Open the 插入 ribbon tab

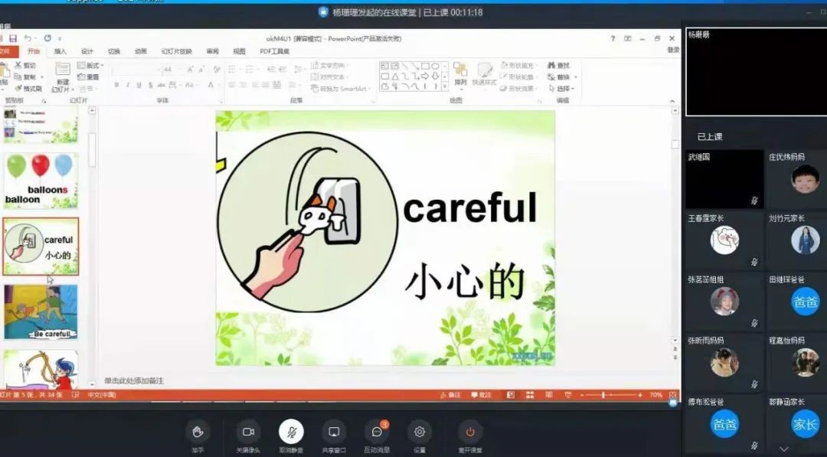click(60, 51)
